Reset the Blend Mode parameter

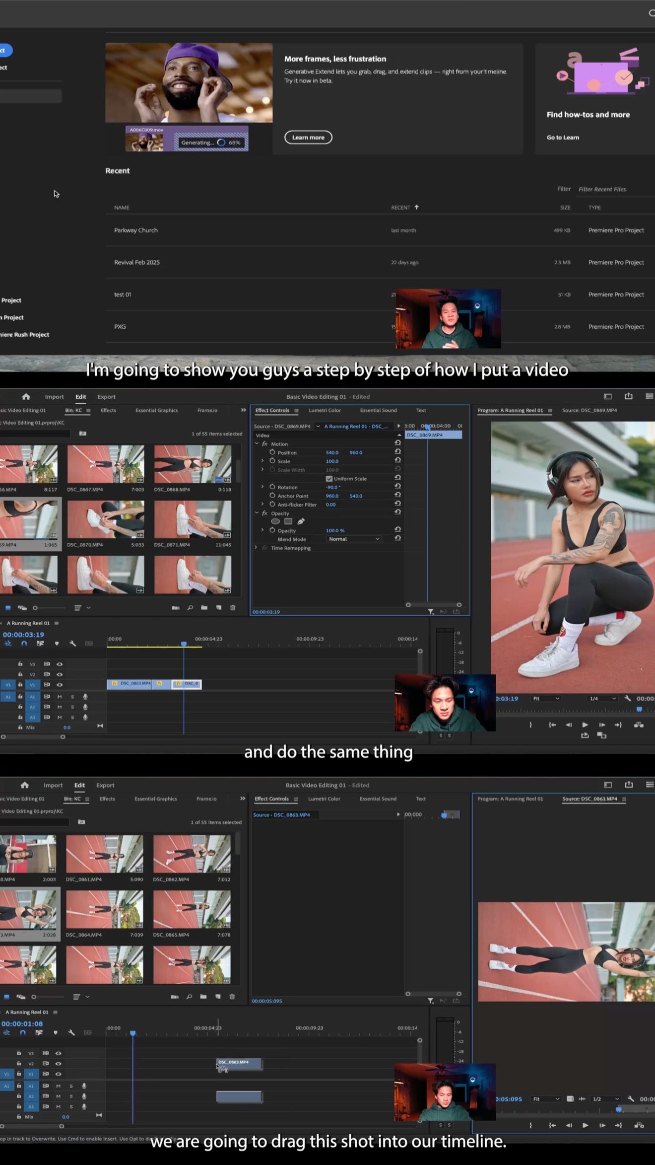click(x=397, y=538)
